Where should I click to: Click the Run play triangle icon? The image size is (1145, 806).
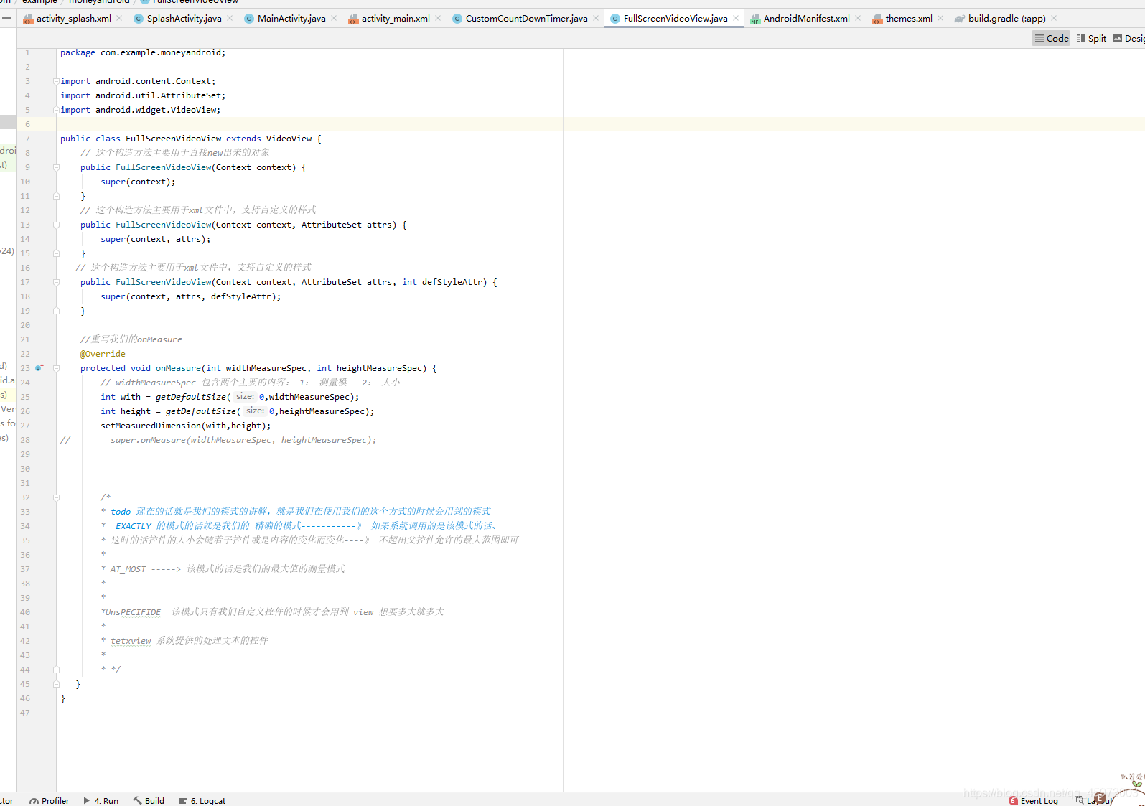(x=87, y=800)
